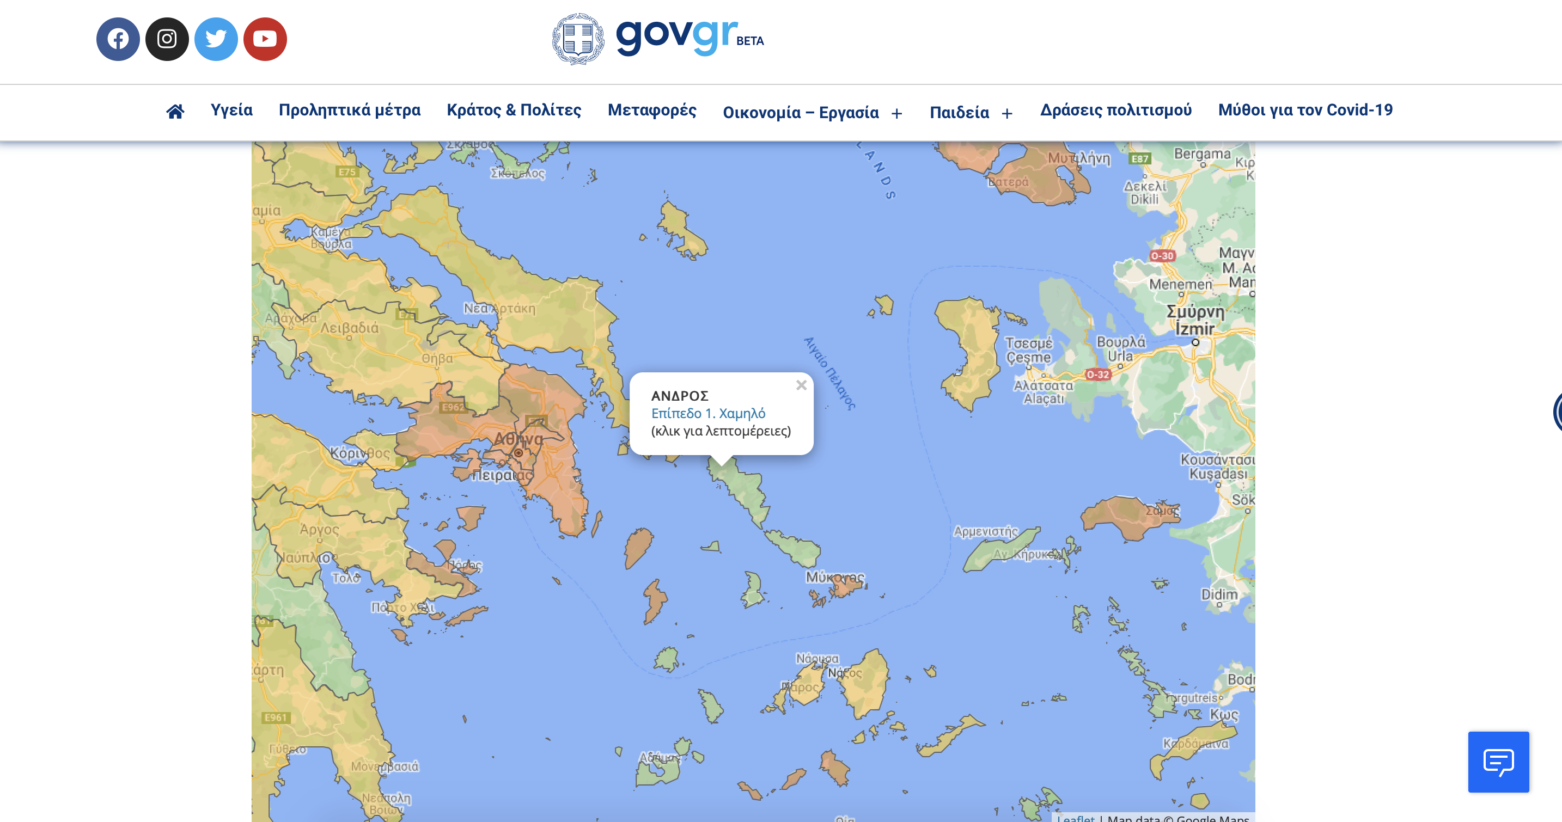
Task: Open the blue chat widget button
Action: [1498, 762]
